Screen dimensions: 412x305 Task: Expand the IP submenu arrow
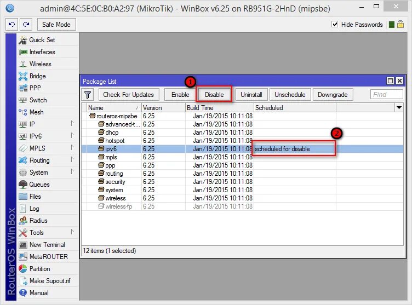[72, 124]
